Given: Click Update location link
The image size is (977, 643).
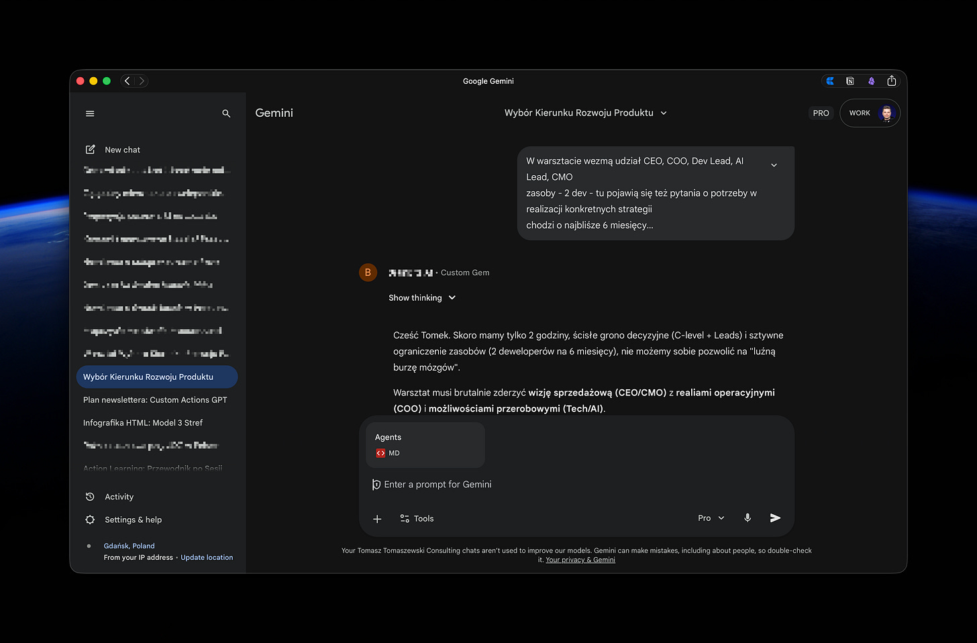Looking at the screenshot, I should (x=207, y=557).
